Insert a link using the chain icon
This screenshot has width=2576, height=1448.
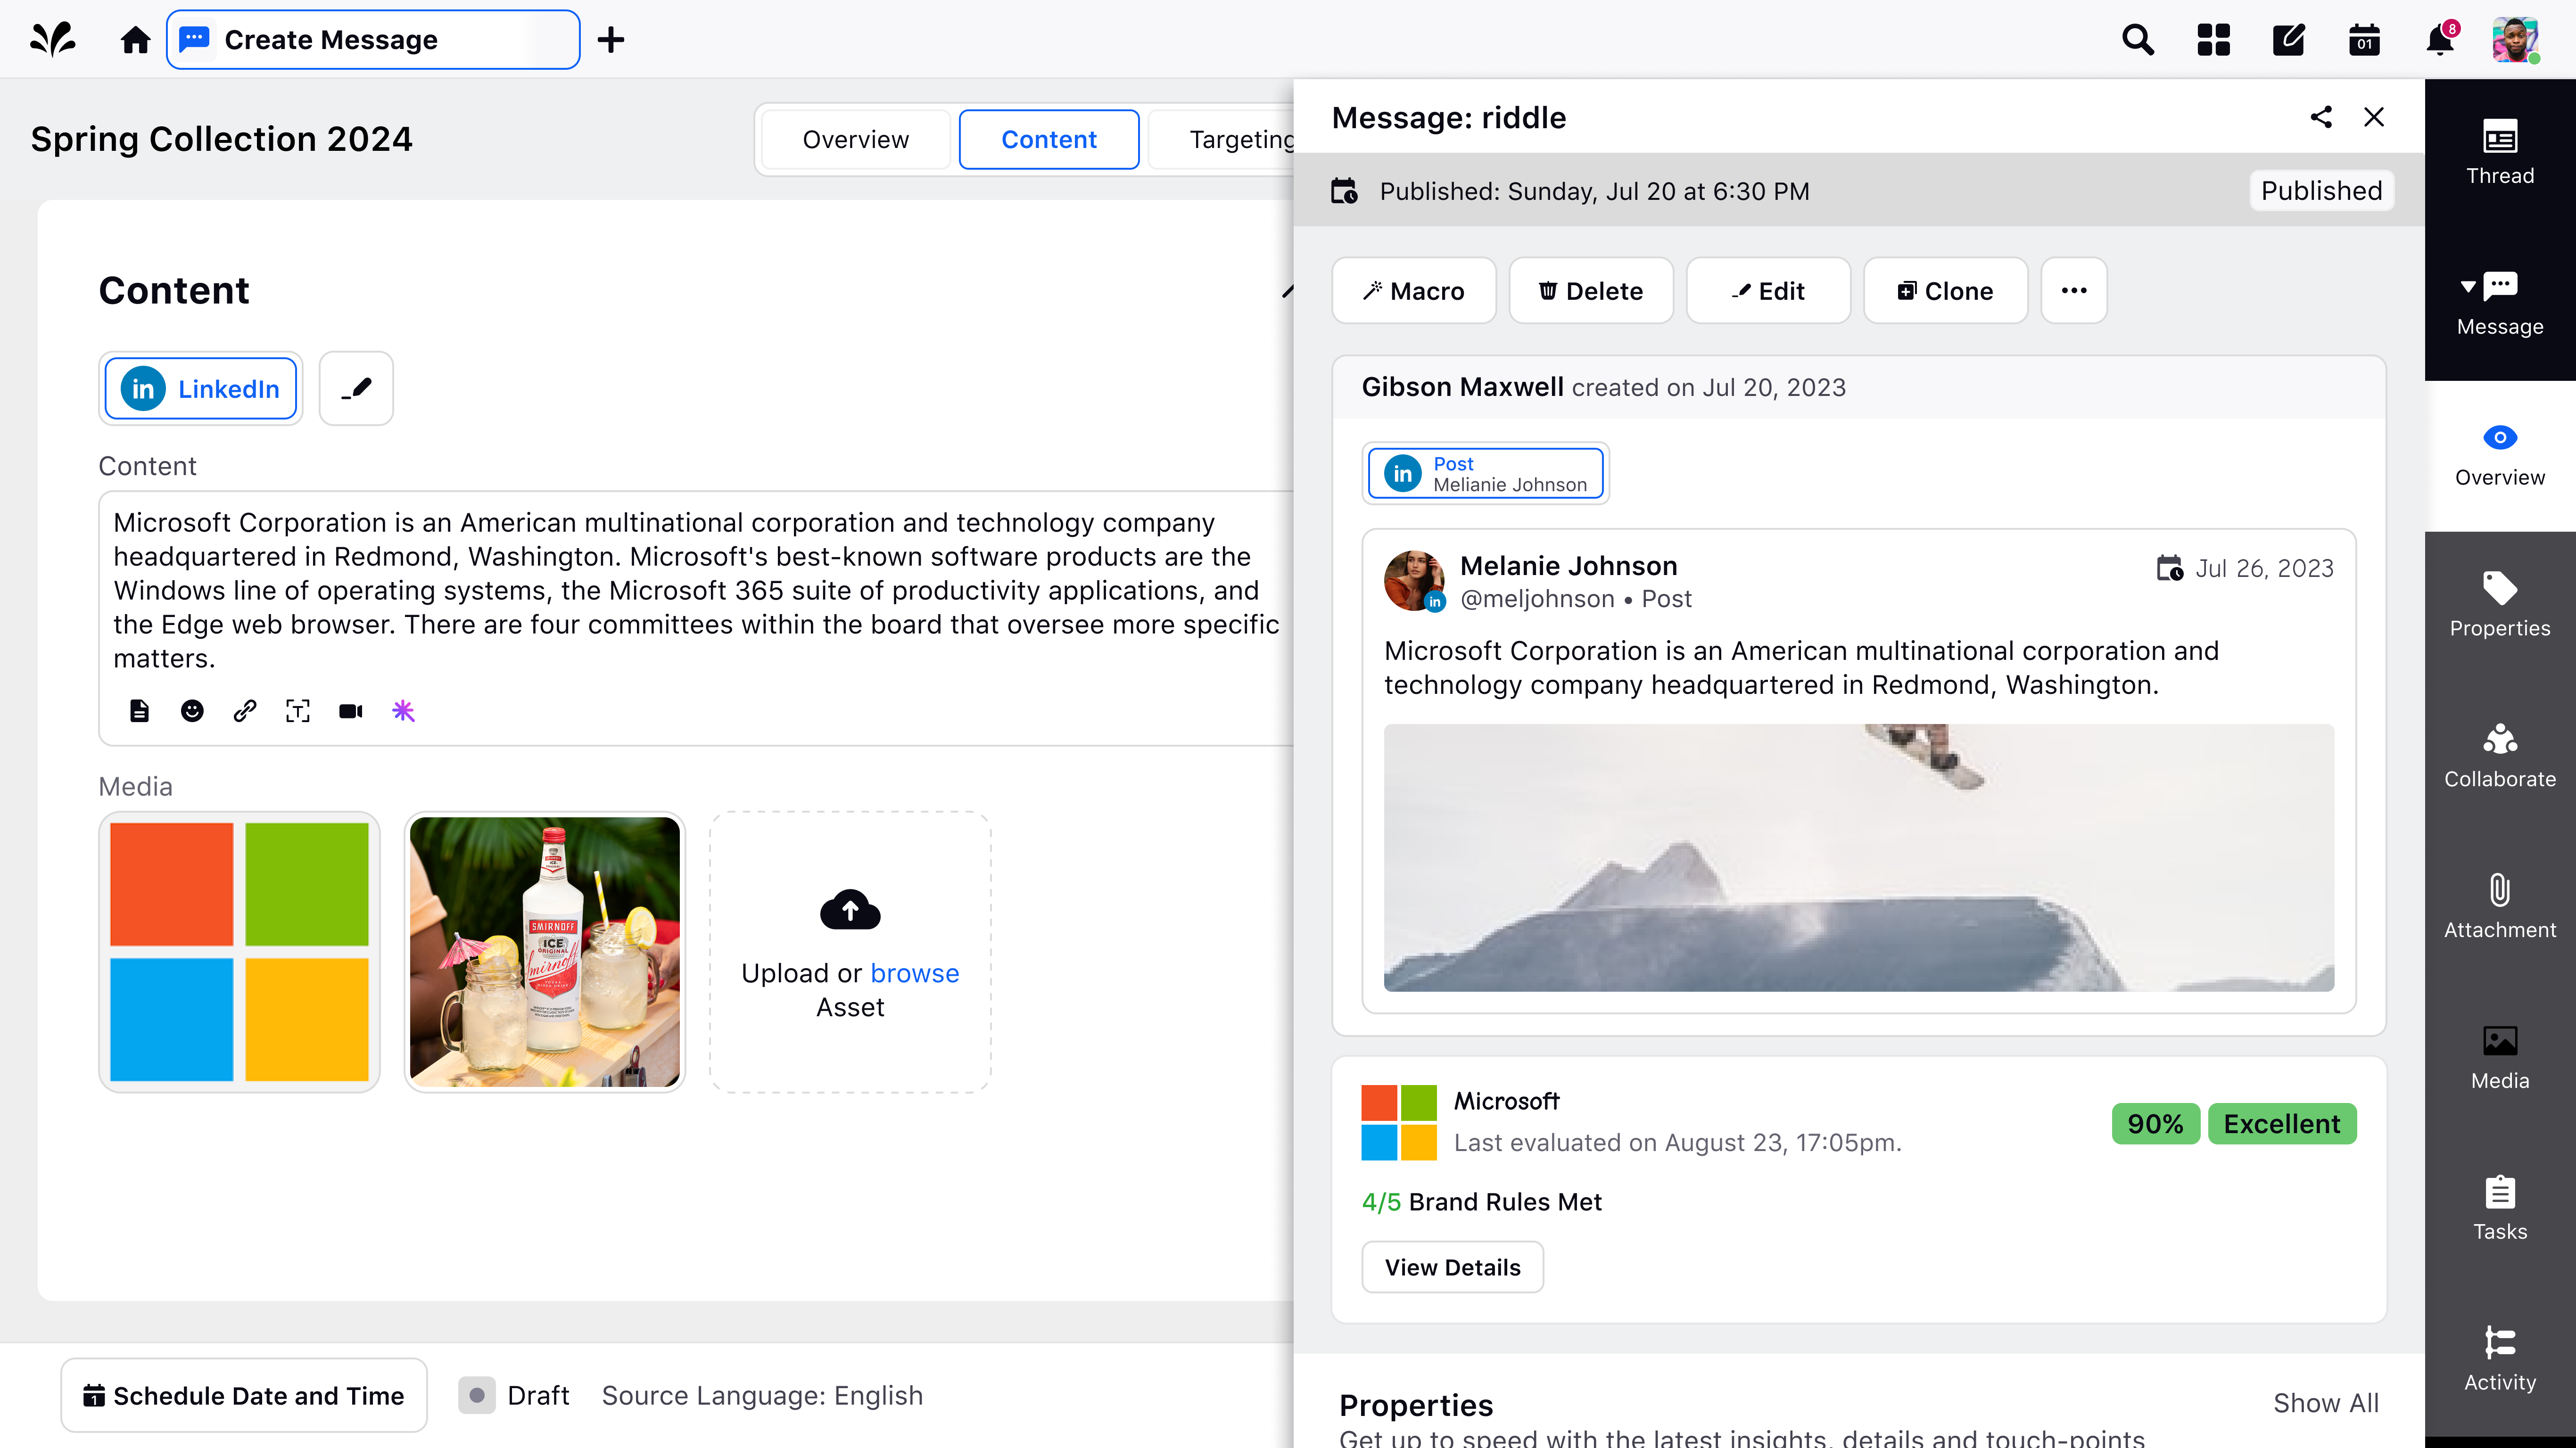pos(245,711)
